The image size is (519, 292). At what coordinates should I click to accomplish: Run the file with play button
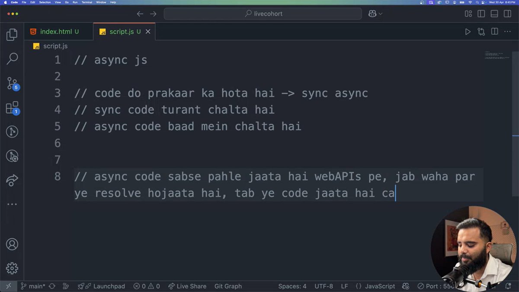pyautogui.click(x=468, y=32)
